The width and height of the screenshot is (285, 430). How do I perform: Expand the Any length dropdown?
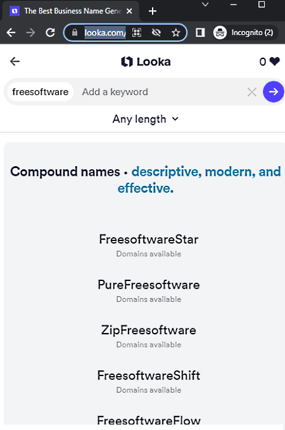pyautogui.click(x=146, y=119)
